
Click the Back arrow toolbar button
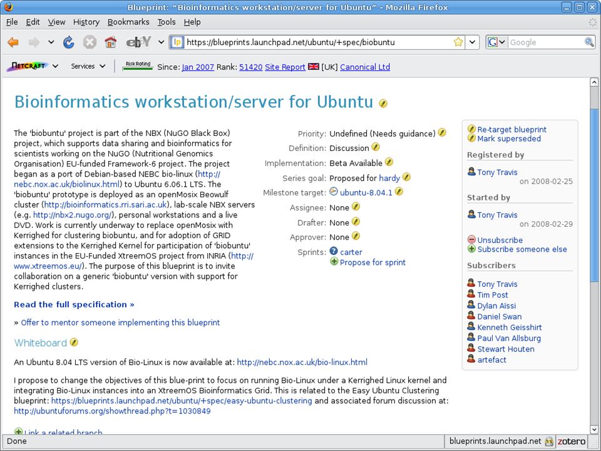[x=13, y=42]
